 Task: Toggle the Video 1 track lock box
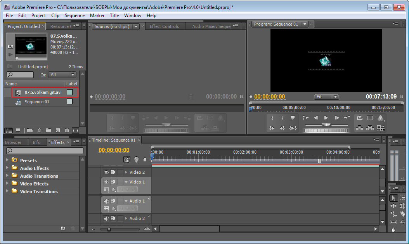pos(120,182)
